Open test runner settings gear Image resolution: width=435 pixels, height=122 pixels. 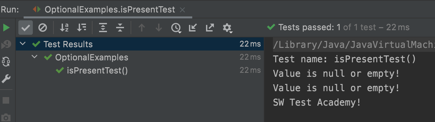[227, 28]
